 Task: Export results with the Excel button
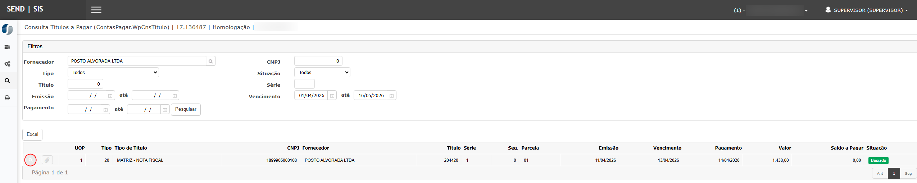(32, 134)
